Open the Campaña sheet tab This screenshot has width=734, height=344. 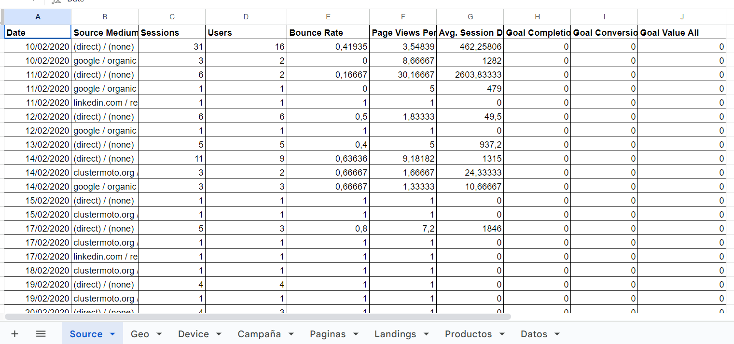tap(259, 334)
